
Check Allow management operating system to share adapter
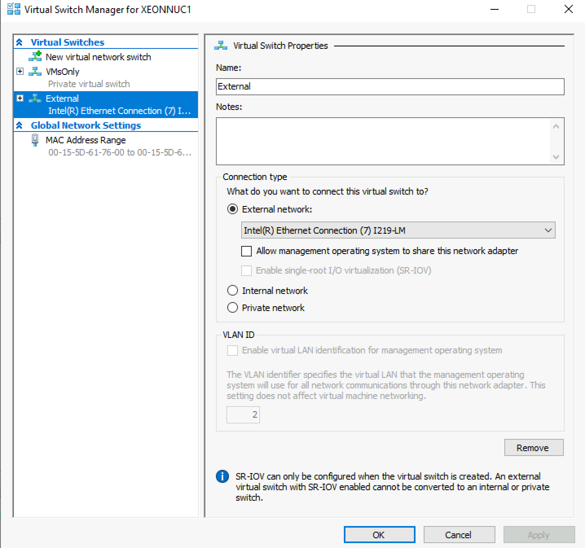click(x=246, y=251)
